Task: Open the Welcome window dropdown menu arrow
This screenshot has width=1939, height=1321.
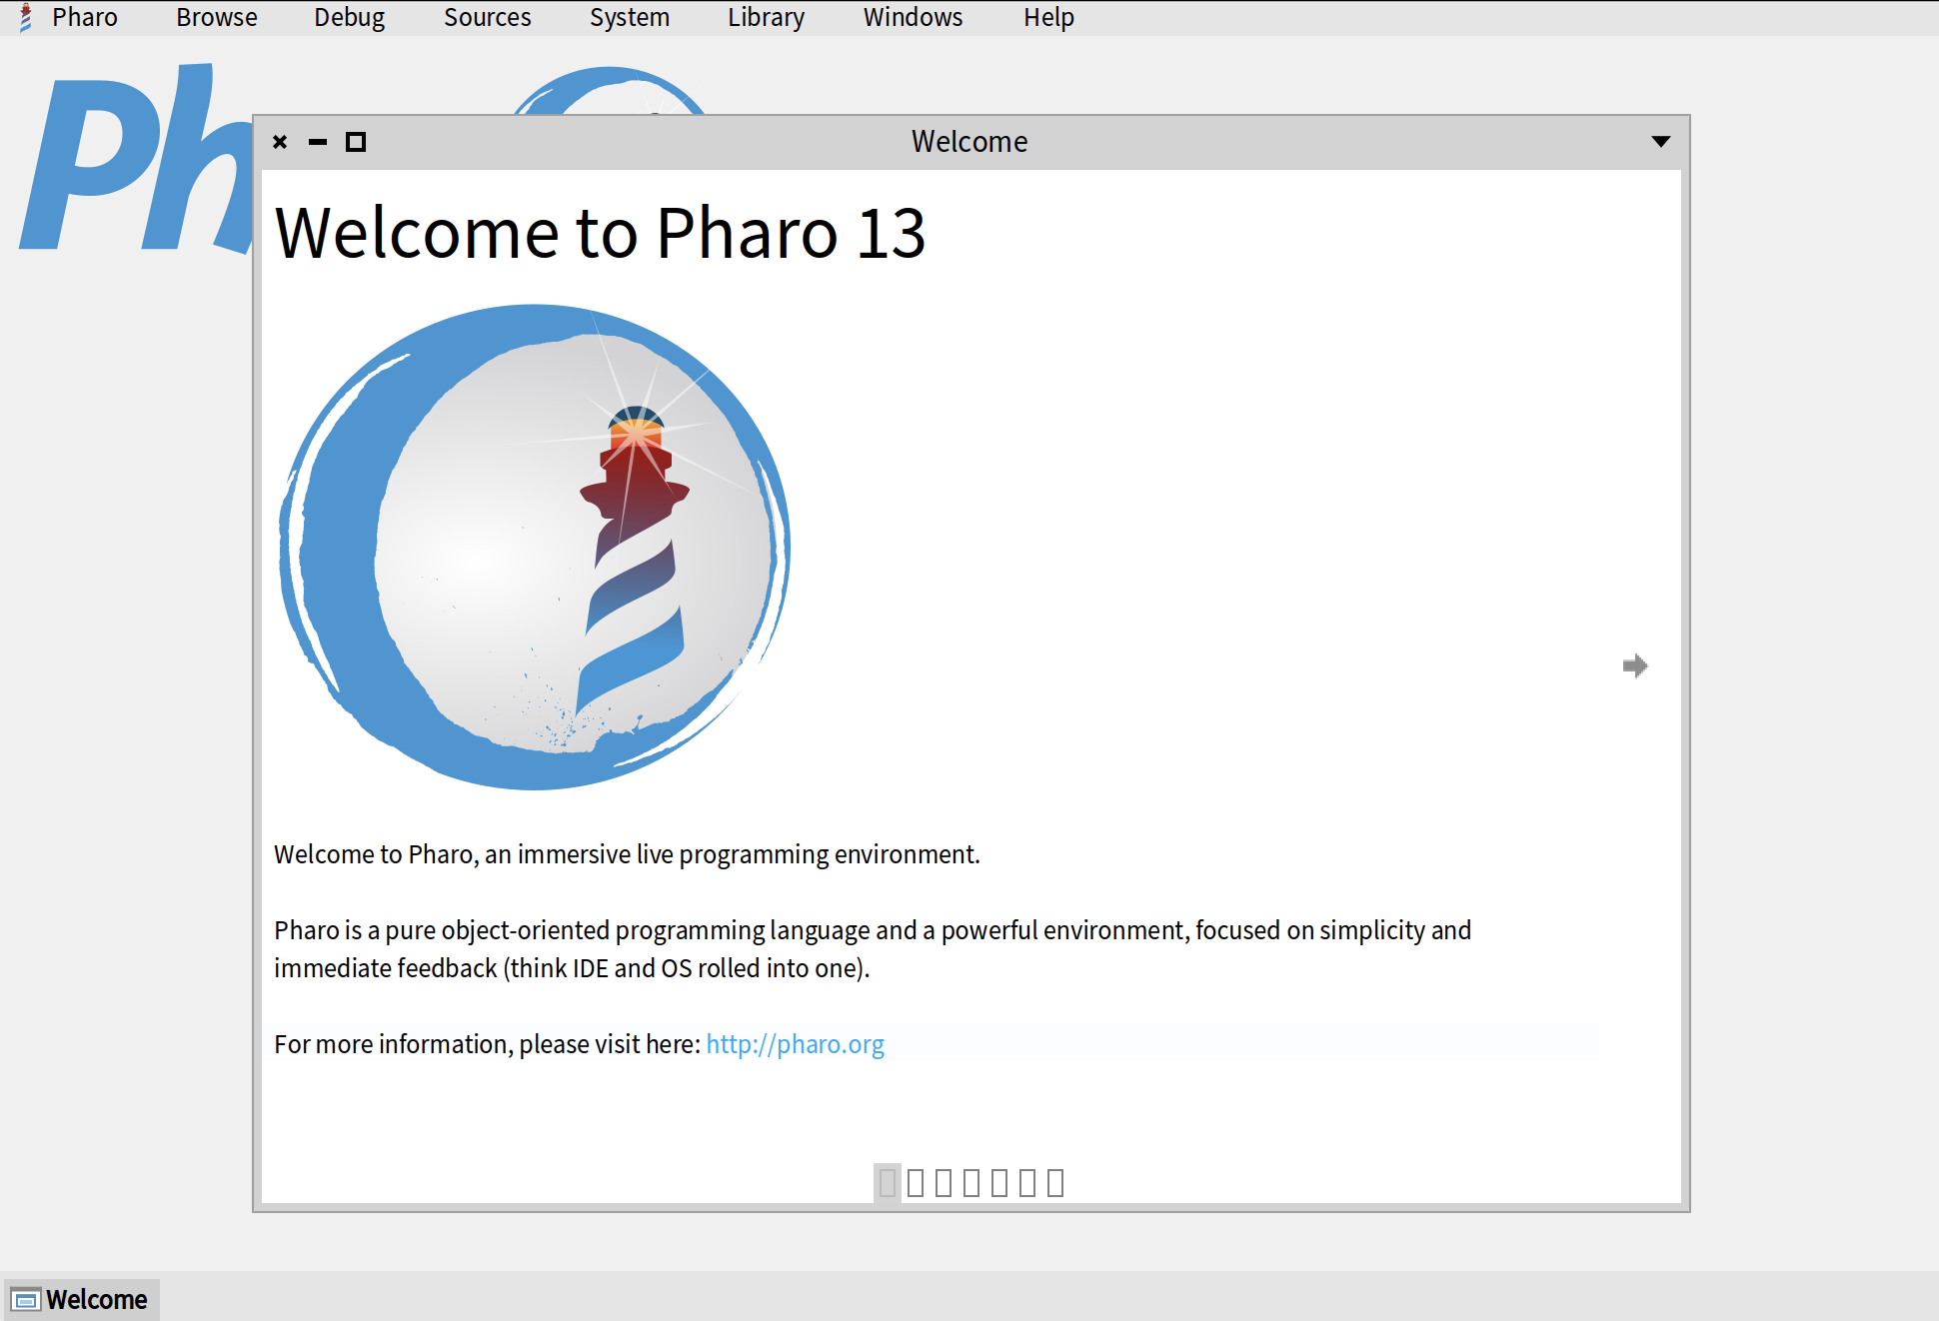Action: pos(1661,142)
